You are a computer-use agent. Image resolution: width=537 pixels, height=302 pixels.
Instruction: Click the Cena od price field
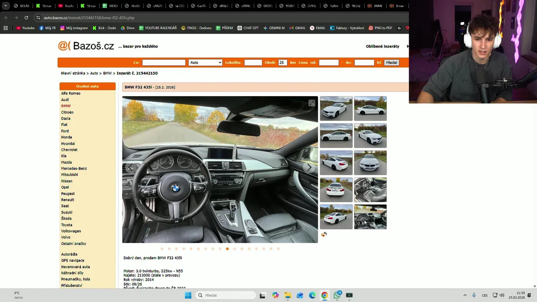[328, 62]
